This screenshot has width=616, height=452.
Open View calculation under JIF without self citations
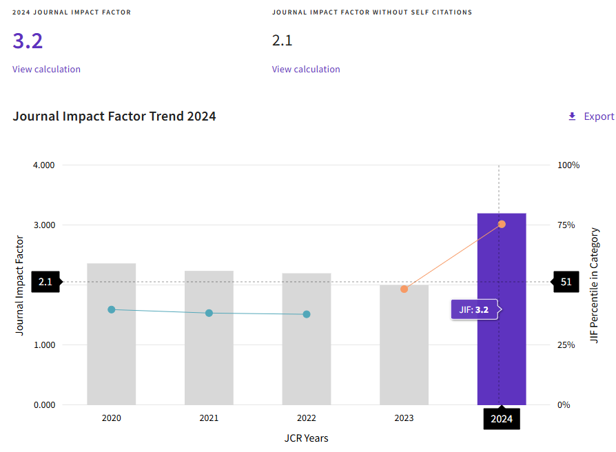point(306,69)
